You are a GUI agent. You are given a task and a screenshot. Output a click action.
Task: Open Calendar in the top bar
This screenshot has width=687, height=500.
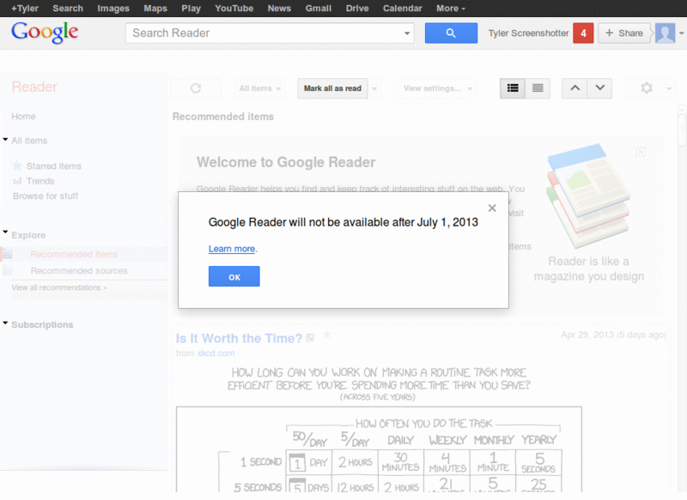(x=402, y=9)
